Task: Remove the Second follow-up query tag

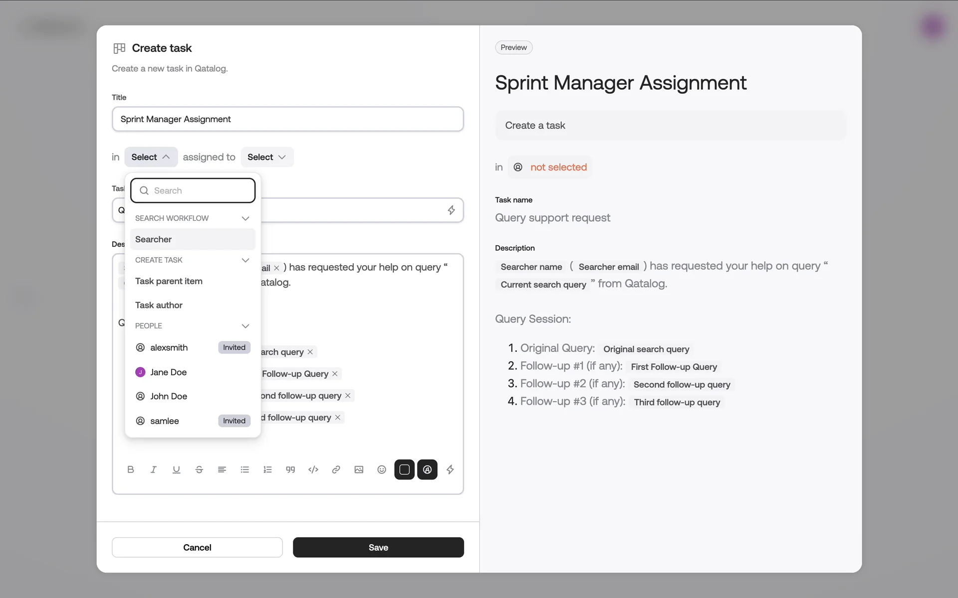Action: pos(348,396)
